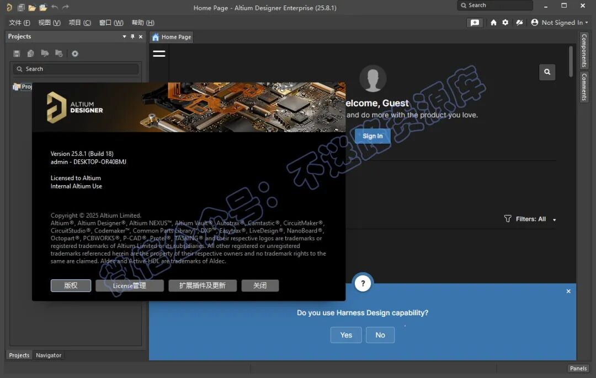This screenshot has width=596, height=378.
Task: Select the project group tree item
Action: (x=23, y=87)
